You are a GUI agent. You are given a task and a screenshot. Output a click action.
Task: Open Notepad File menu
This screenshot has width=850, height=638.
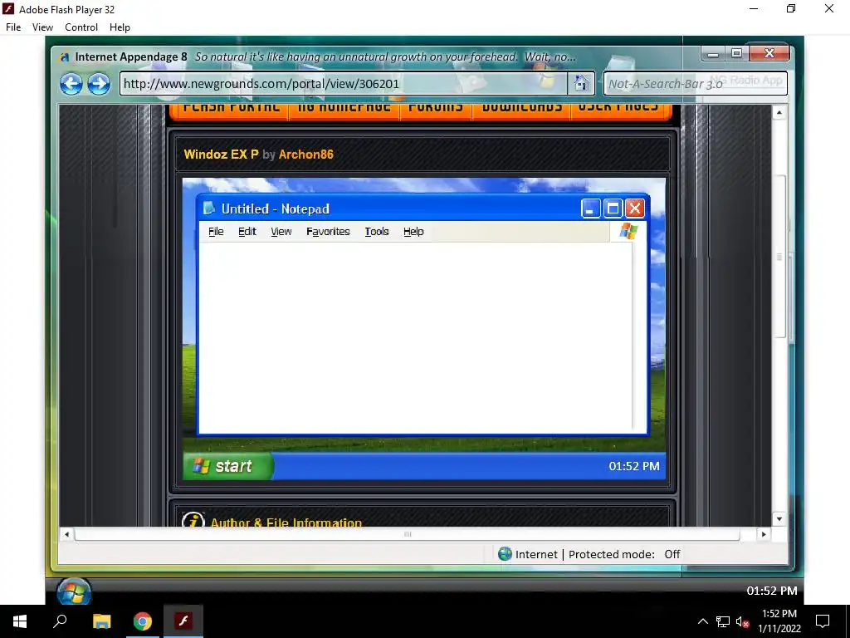pyautogui.click(x=216, y=232)
